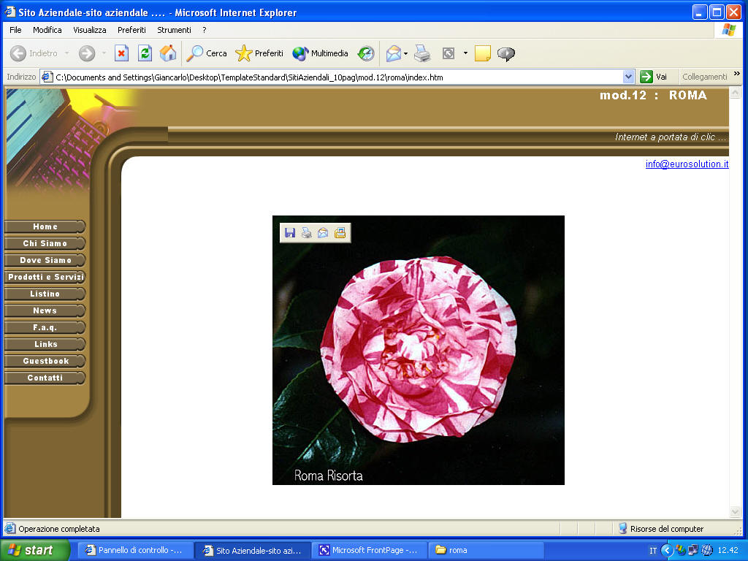Go to the Chi Siamo page
This screenshot has width=748, height=561.
45,243
